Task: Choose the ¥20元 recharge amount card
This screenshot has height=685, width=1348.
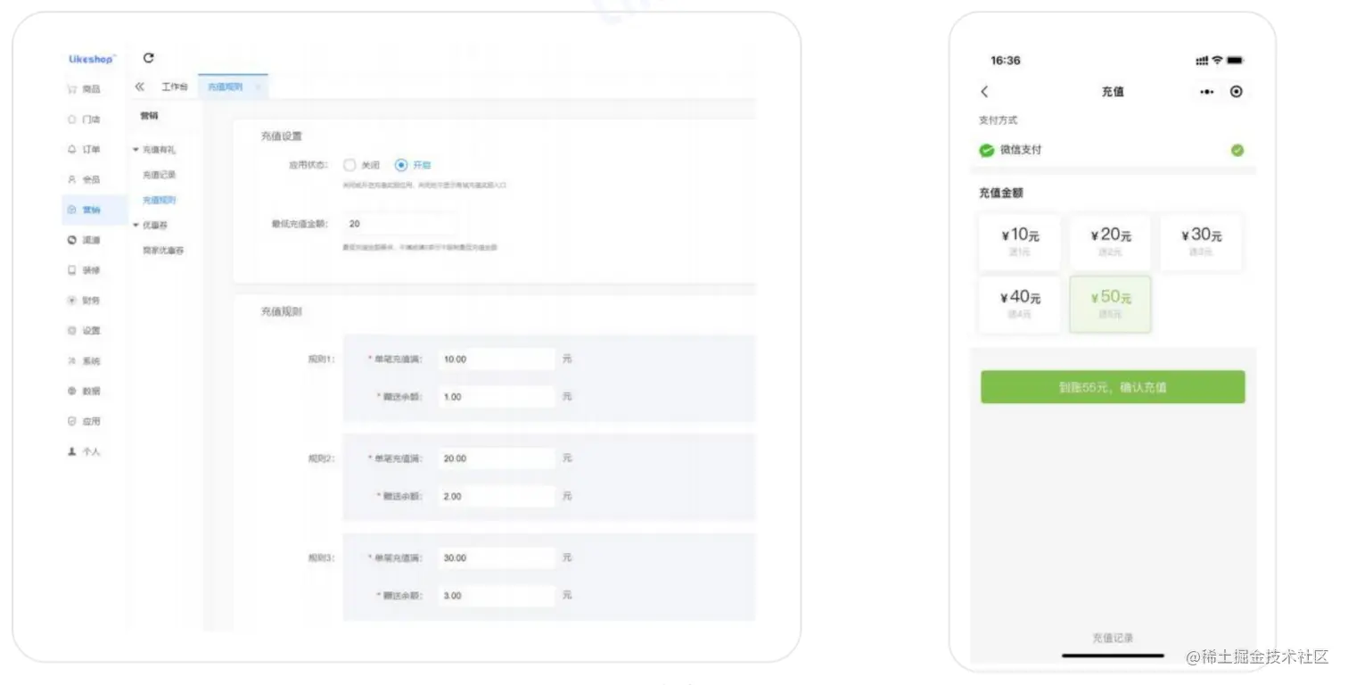Action: click(x=1110, y=243)
